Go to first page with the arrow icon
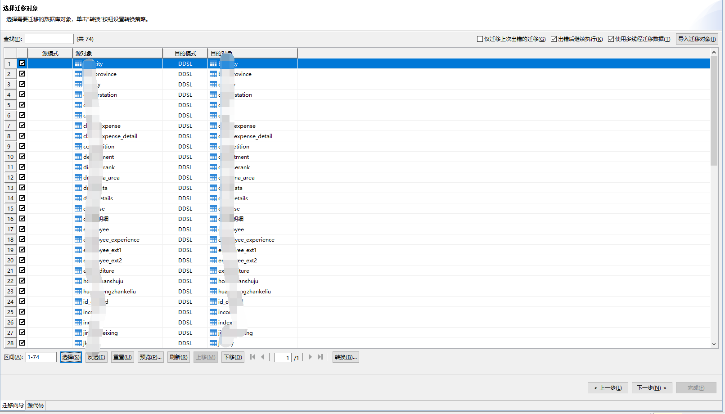Viewport: 725px width, 414px height. (252, 357)
